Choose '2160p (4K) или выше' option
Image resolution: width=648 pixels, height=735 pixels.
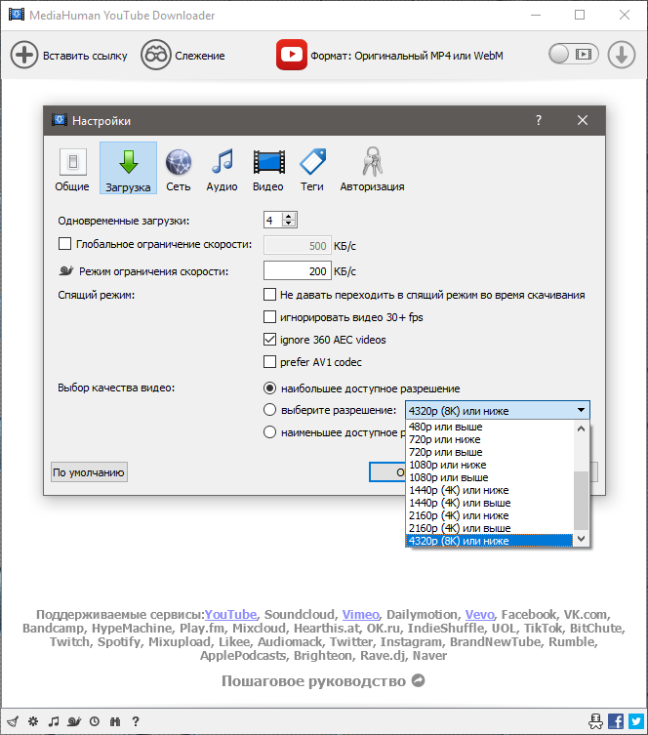pos(489,528)
